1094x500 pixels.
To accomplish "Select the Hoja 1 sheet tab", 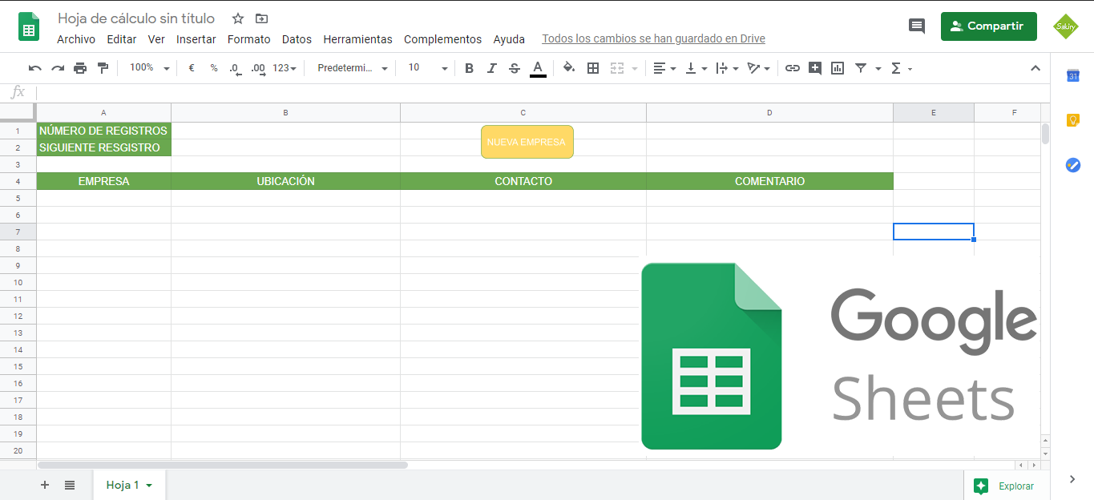I will tap(129, 485).
